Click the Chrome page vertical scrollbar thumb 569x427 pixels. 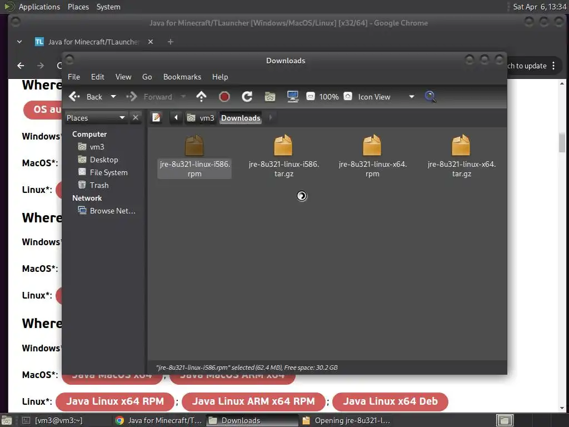click(562, 142)
